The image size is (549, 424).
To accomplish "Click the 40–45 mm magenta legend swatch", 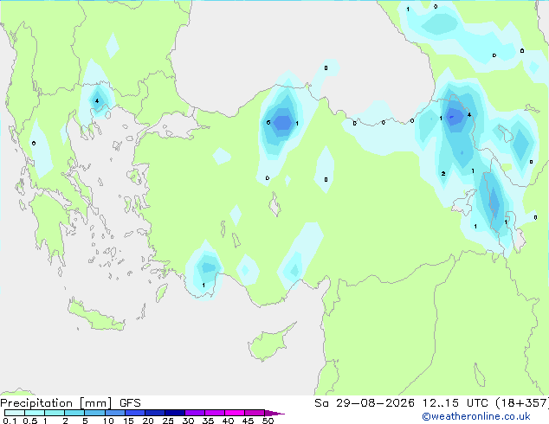I will 235,413.
